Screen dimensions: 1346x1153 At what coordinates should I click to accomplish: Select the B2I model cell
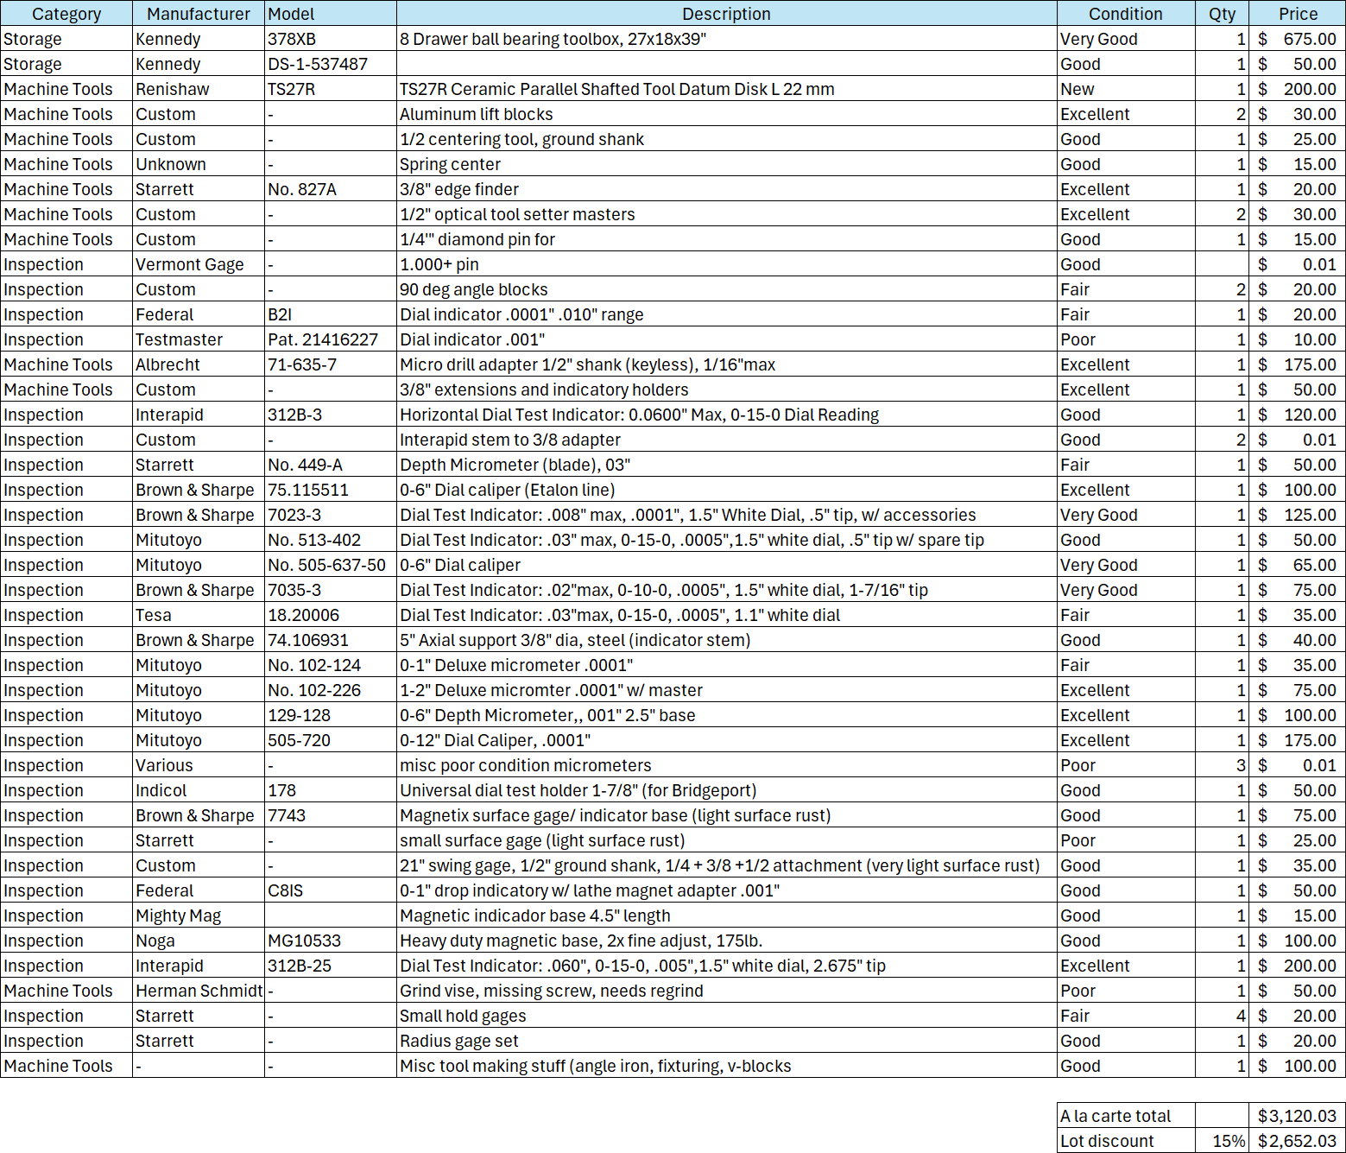pyautogui.click(x=331, y=314)
